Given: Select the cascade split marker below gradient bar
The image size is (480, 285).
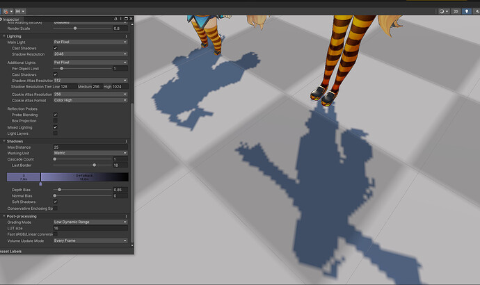Looking at the screenshot, I should pyautogui.click(x=40, y=184).
